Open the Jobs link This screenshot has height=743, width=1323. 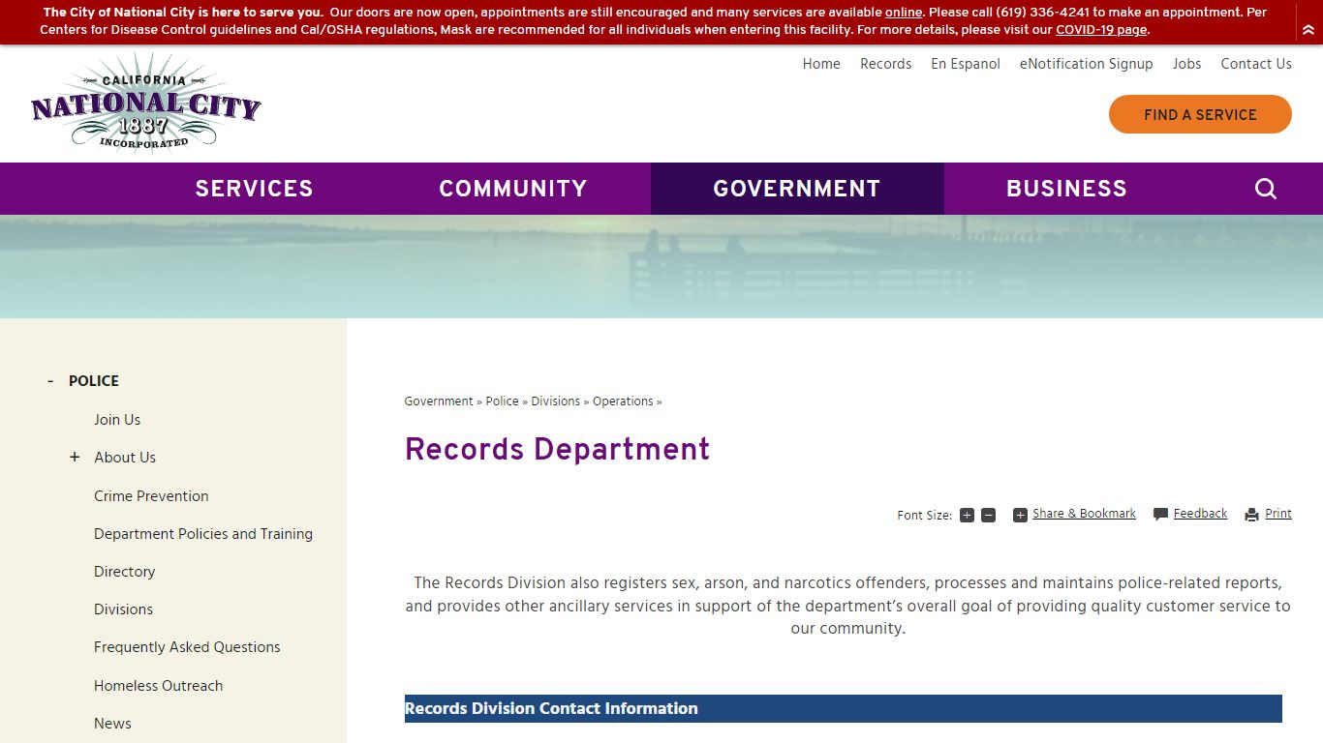(x=1186, y=64)
